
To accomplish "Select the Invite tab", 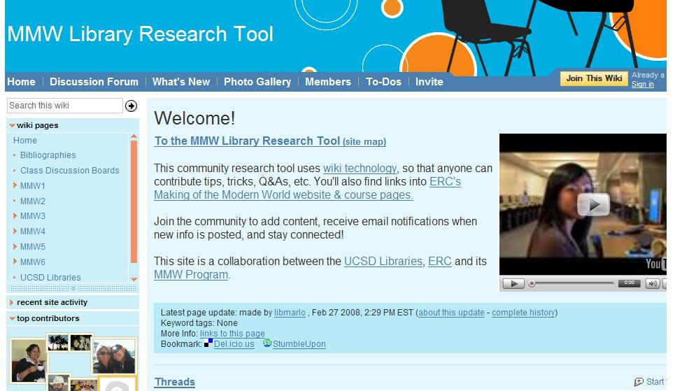I will tap(429, 82).
